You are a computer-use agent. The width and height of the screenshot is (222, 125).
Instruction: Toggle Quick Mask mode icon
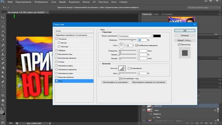pyautogui.click(x=3, y=118)
